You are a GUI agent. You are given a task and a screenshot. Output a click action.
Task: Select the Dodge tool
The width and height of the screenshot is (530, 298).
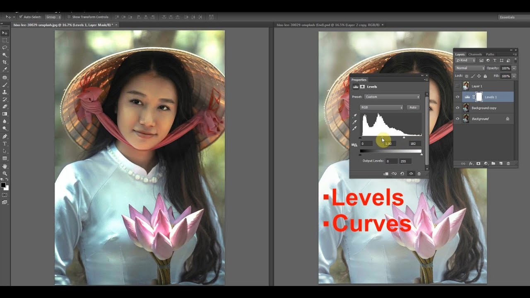[x=5, y=128]
